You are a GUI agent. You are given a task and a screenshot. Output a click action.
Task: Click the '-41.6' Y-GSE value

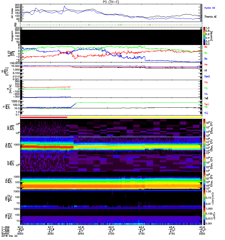111,229
